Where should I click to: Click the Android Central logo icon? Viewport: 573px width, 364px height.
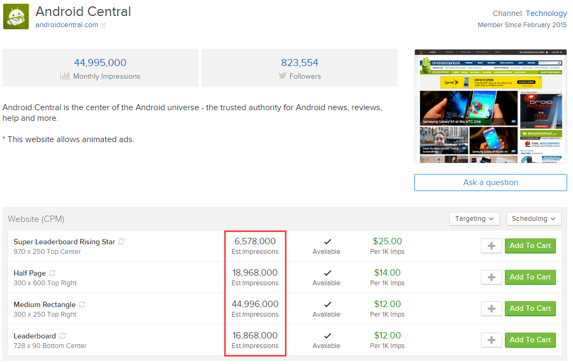pyautogui.click(x=16, y=16)
